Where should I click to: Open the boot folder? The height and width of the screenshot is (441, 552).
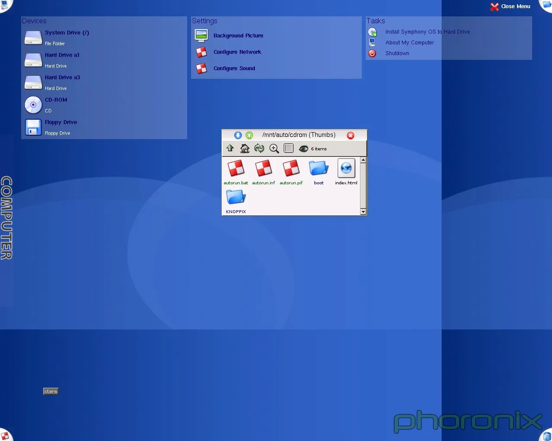click(x=318, y=168)
